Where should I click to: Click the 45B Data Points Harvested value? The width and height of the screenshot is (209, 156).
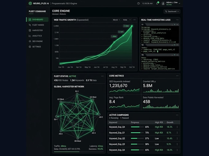(147, 102)
